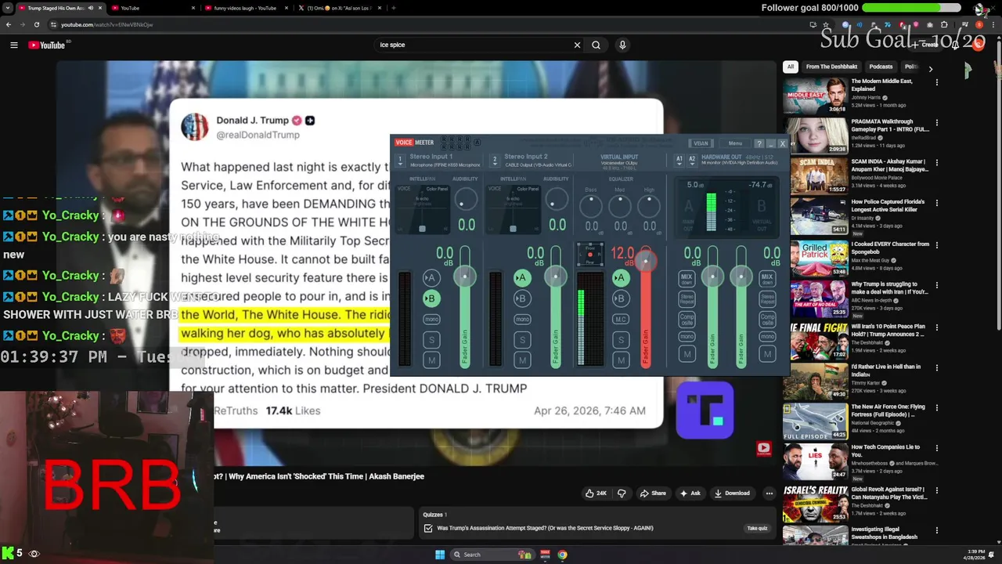The image size is (1002, 564).
Task: Select the 'All' filter chip
Action: (x=791, y=67)
